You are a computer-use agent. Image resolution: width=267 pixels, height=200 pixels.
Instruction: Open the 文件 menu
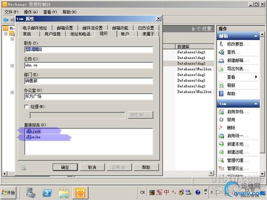pyautogui.click(x=11, y=12)
